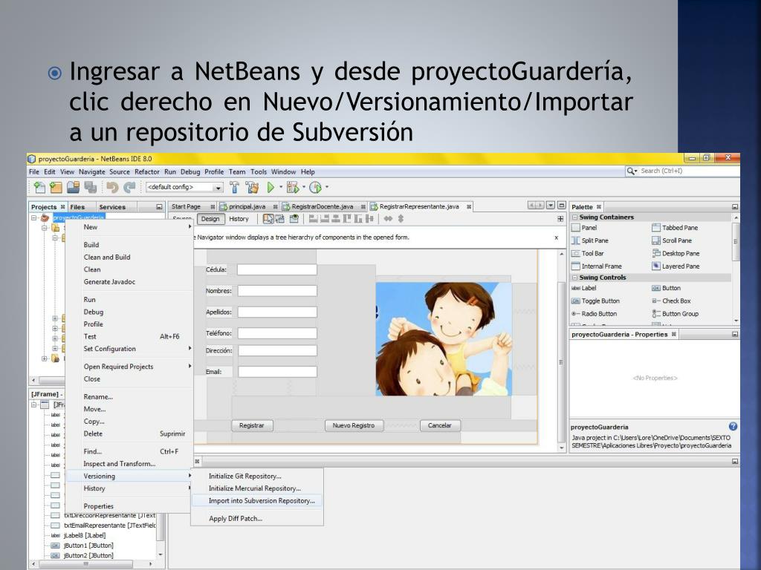Select the Panel component in Palette
The image size is (761, 570).
click(585, 228)
